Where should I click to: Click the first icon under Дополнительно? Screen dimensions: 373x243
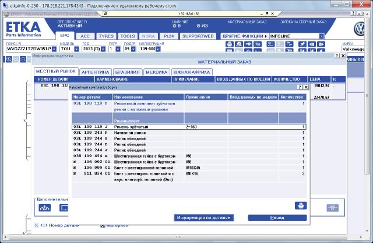(44, 208)
